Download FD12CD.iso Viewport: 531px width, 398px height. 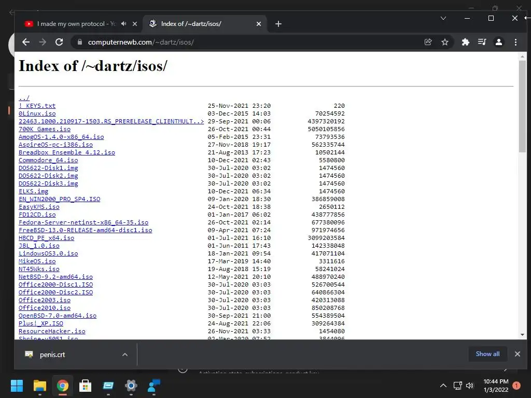click(37, 215)
